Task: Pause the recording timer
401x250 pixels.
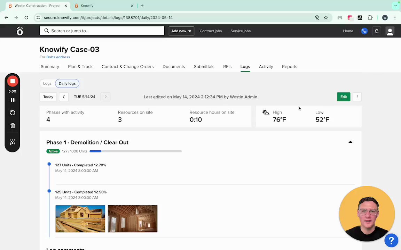Action: (13, 100)
